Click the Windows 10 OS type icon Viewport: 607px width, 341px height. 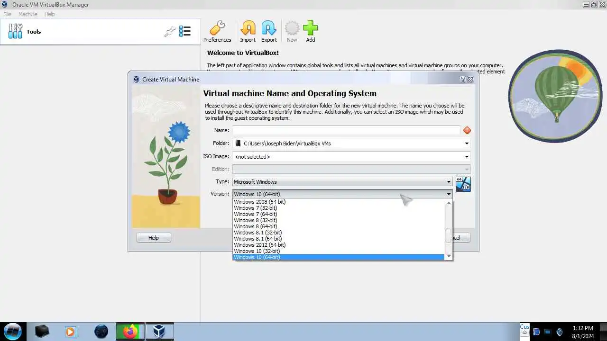click(463, 184)
